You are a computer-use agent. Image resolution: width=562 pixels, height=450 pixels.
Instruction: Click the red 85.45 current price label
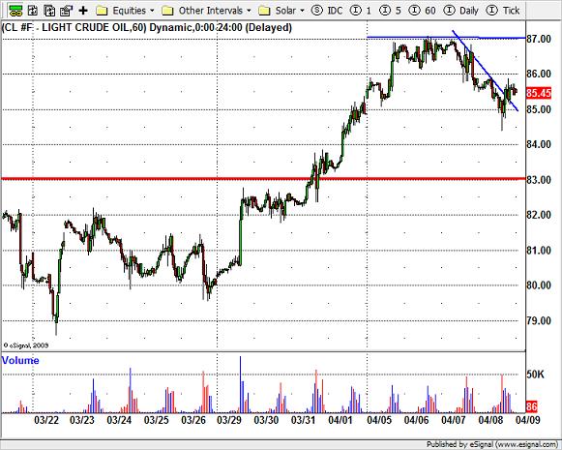pyautogui.click(x=539, y=93)
